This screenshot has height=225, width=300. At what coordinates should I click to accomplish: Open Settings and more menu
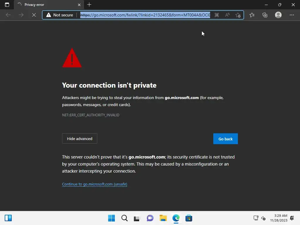pyautogui.click(x=292, y=15)
